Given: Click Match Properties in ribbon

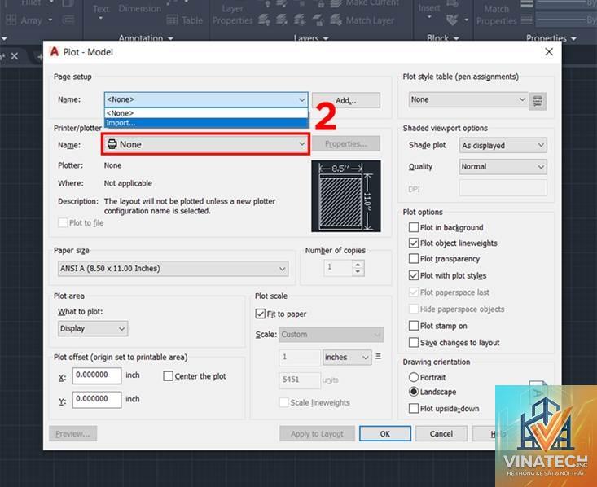Looking at the screenshot, I should click(x=497, y=15).
